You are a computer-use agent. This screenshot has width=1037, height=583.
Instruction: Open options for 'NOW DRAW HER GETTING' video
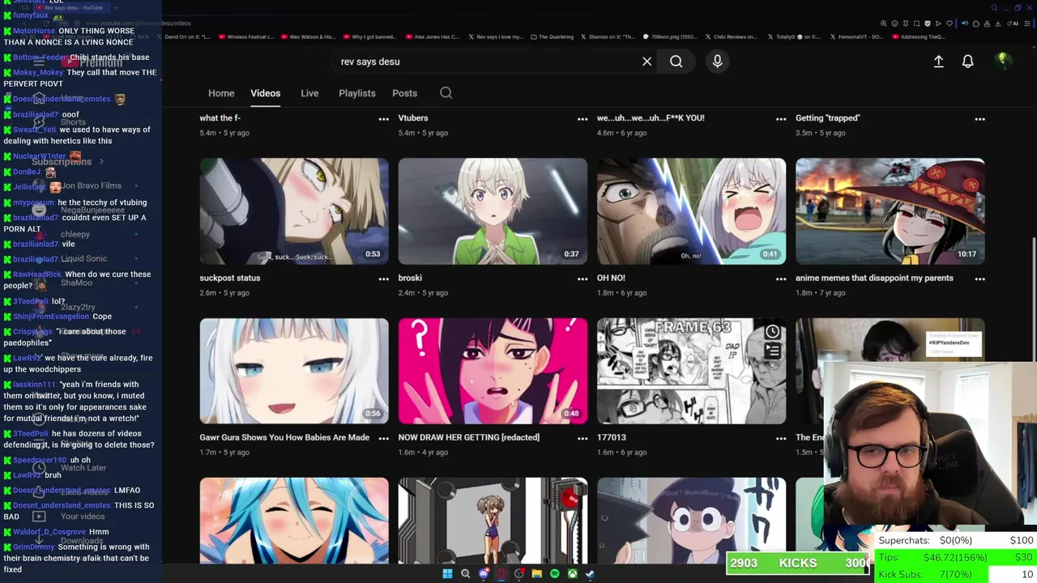click(582, 438)
